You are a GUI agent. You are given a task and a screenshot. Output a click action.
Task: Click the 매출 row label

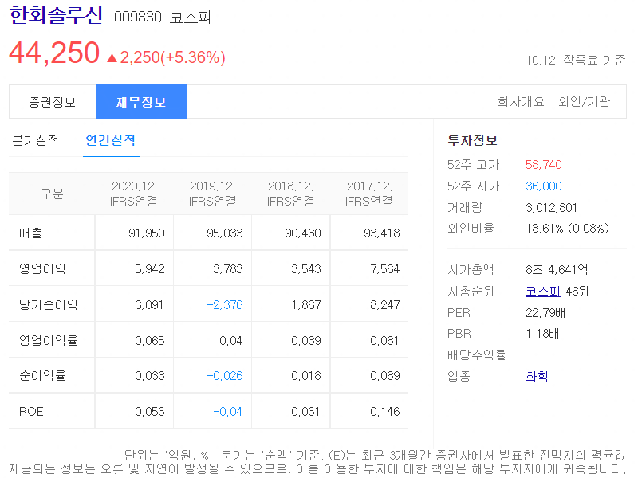tap(30, 233)
